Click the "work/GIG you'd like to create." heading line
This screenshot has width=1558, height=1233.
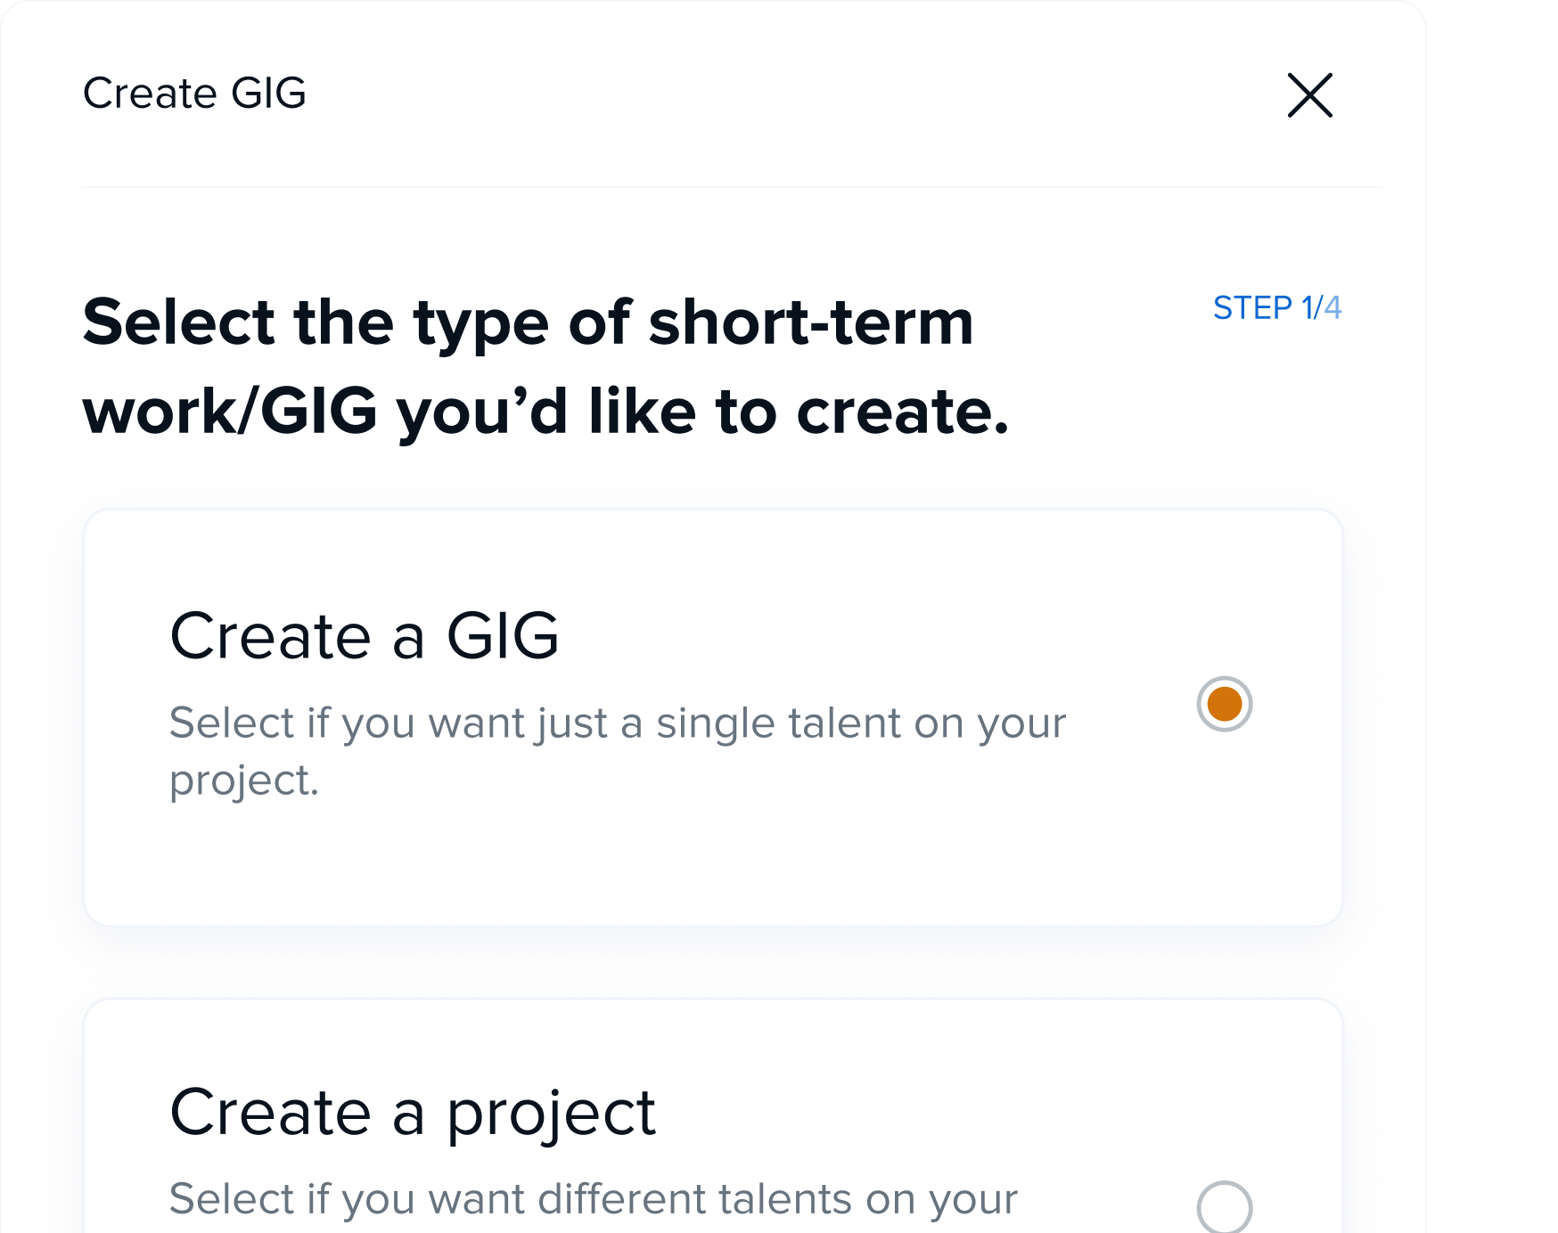545,412
